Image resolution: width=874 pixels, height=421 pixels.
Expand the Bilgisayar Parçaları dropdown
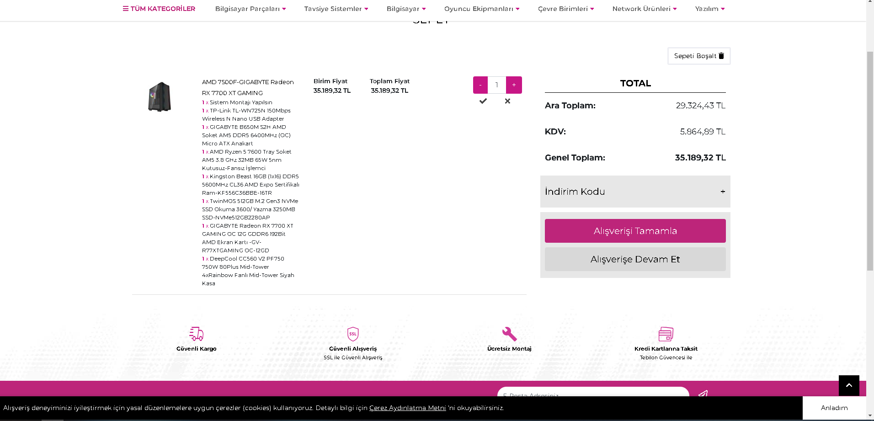click(x=250, y=9)
